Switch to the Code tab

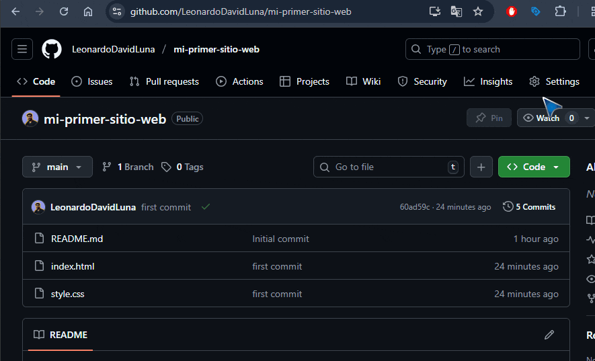[36, 81]
